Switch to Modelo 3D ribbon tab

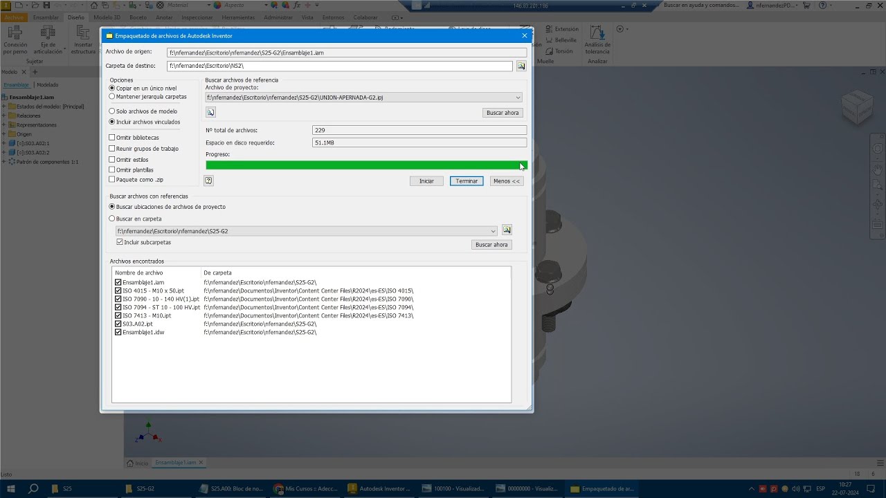click(x=107, y=17)
